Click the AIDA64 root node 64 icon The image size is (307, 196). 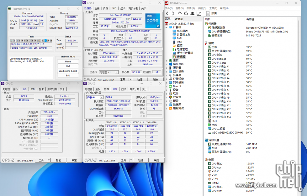(167, 24)
